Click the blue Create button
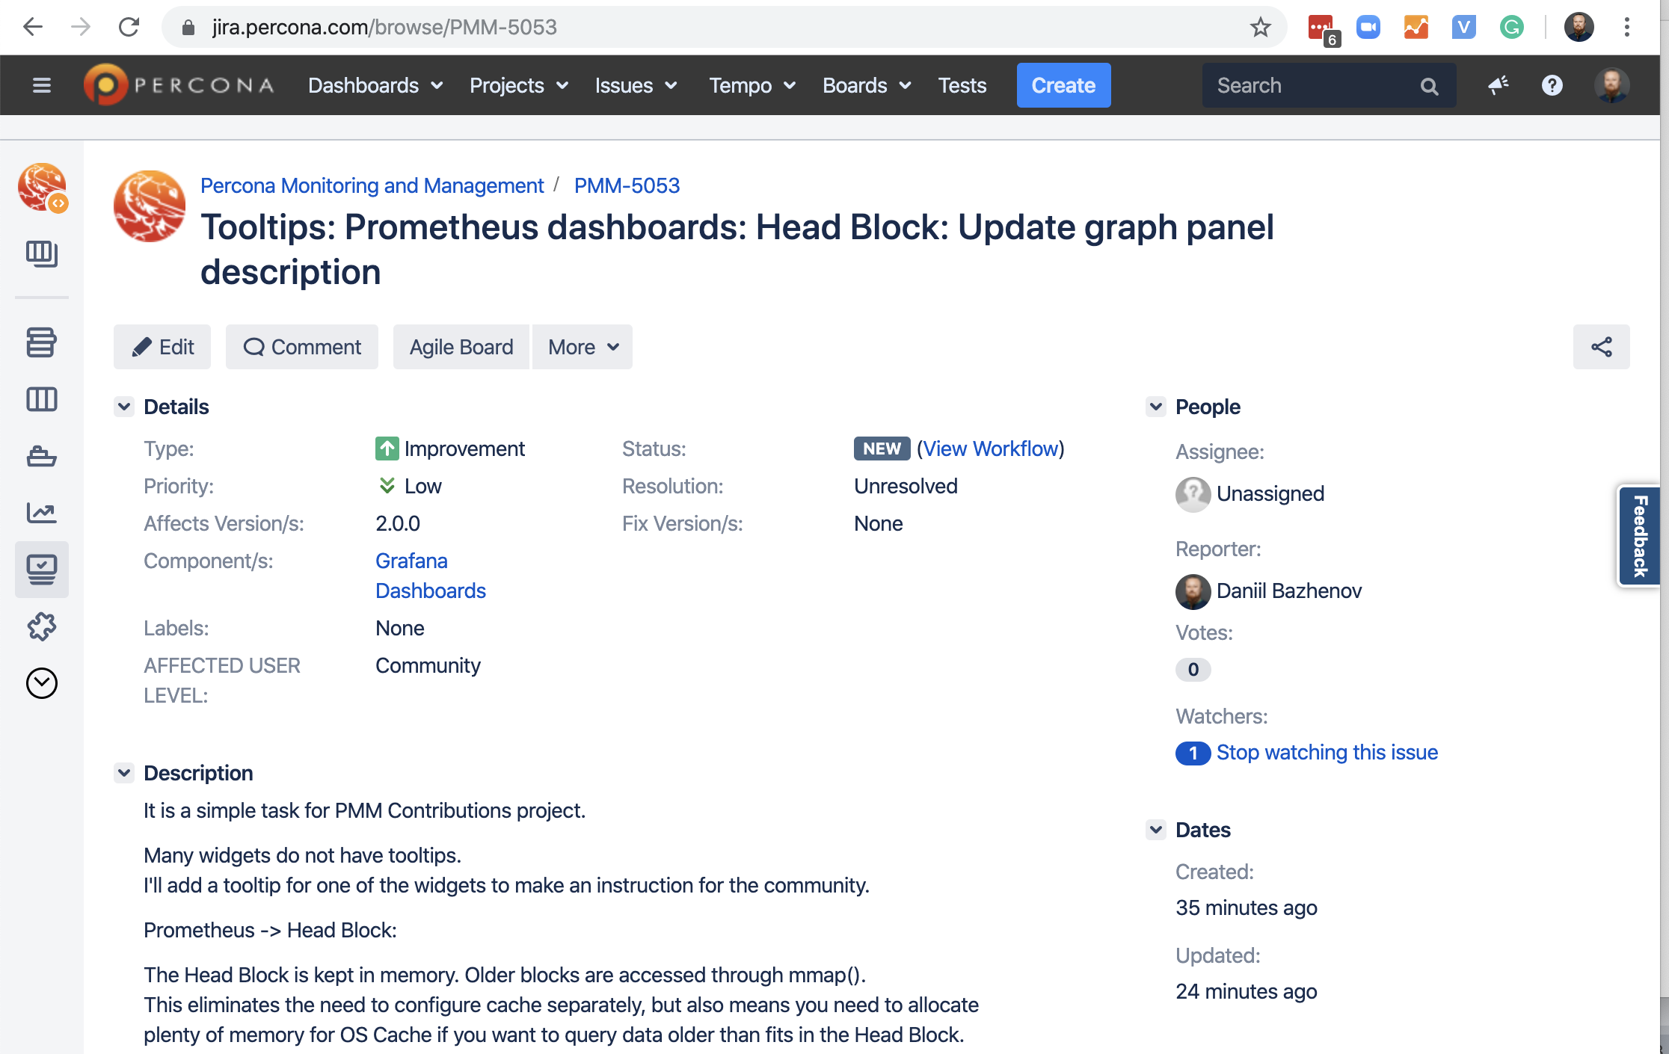1669x1054 pixels. 1064,85
